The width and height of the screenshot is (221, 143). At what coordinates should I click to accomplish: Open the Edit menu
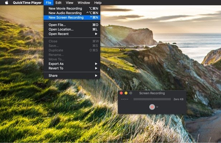pyautogui.click(x=58, y=3)
